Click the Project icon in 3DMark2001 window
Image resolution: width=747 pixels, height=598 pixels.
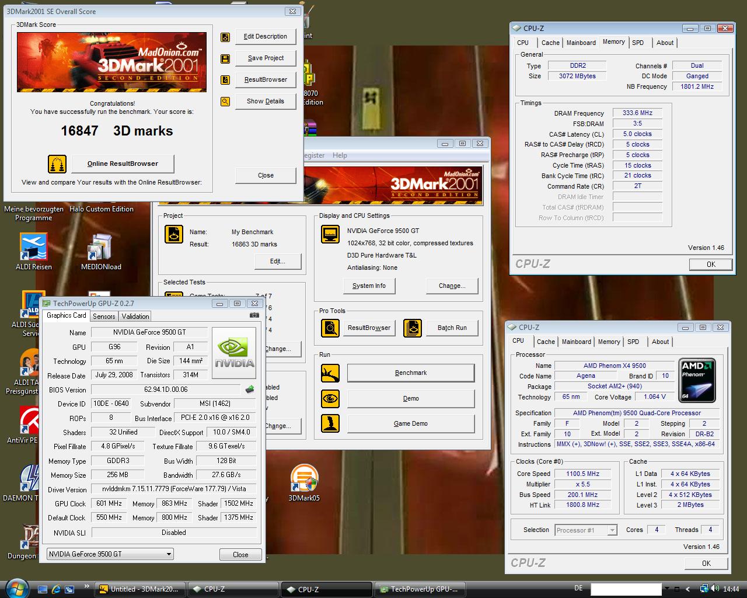pyautogui.click(x=174, y=235)
